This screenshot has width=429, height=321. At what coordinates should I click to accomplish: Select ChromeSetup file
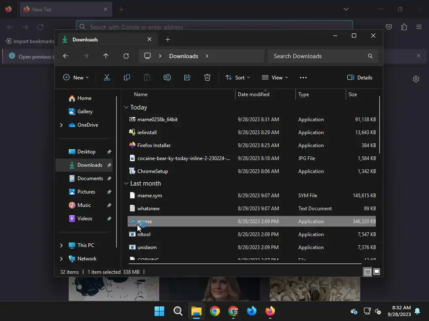[x=252, y=171]
